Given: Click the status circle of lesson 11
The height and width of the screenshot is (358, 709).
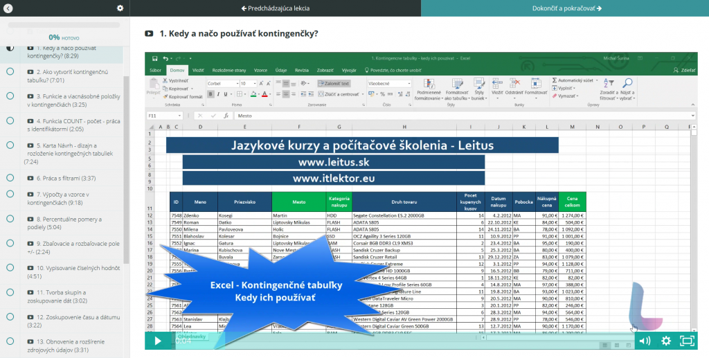Looking at the screenshot, I should pos(10,292).
